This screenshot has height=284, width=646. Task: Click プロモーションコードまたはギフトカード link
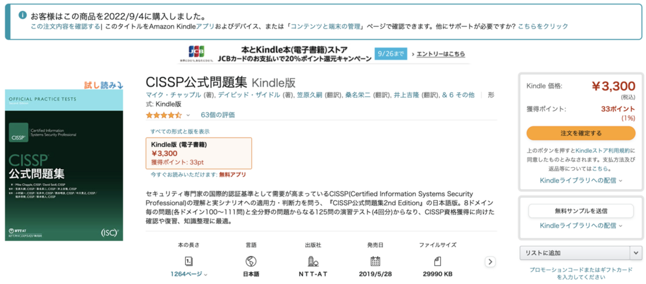pyautogui.click(x=581, y=270)
